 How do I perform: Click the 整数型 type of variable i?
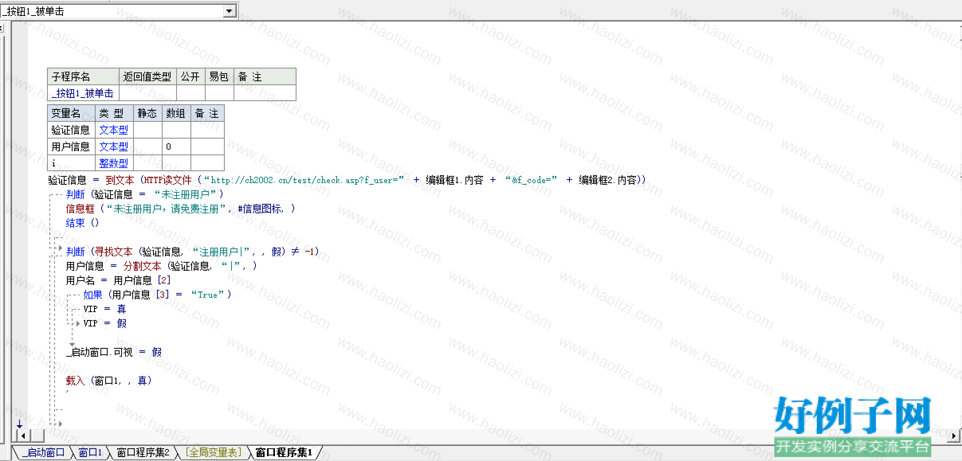pyautogui.click(x=114, y=163)
